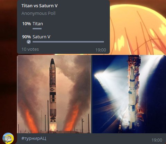166x144 pixels.
Task: Open the Saturn V night launch photo
Action: (x=129, y=94)
